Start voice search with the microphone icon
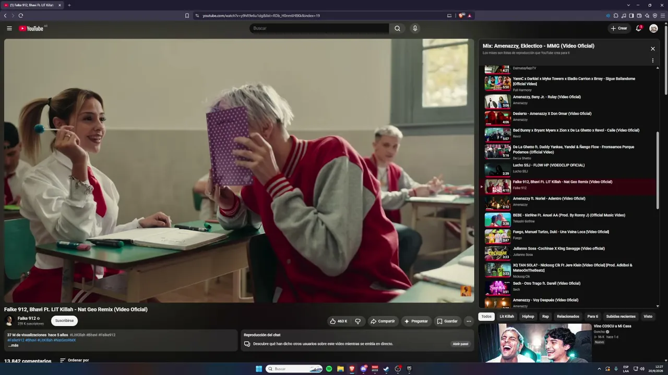Viewport: 668px width, 375px height. pyautogui.click(x=415, y=28)
